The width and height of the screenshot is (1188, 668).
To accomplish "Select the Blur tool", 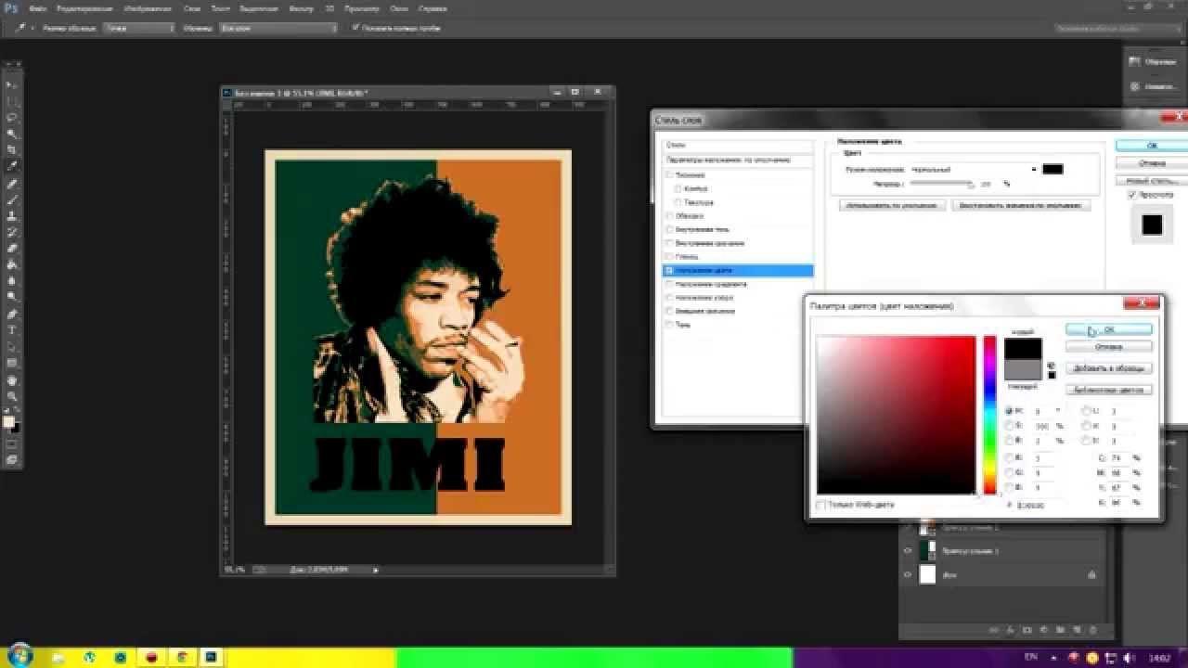I will click(12, 279).
